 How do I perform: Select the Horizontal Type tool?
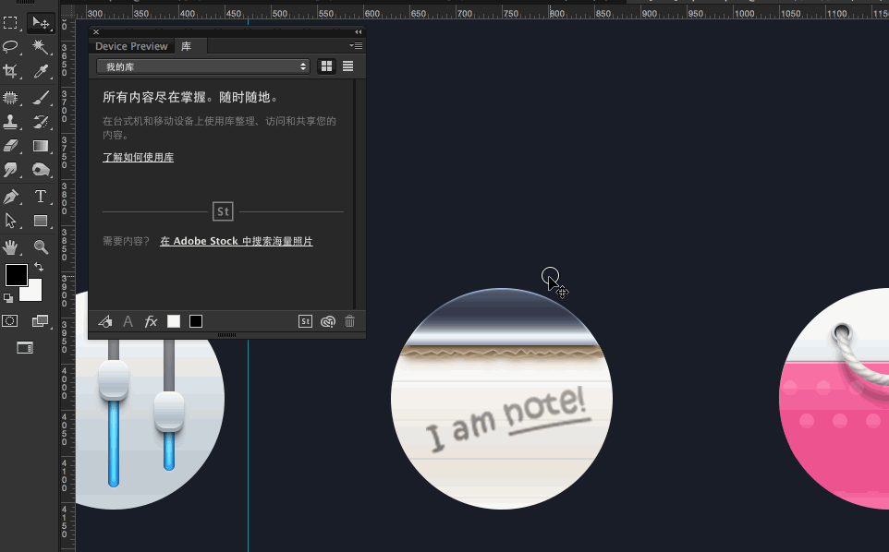point(41,196)
